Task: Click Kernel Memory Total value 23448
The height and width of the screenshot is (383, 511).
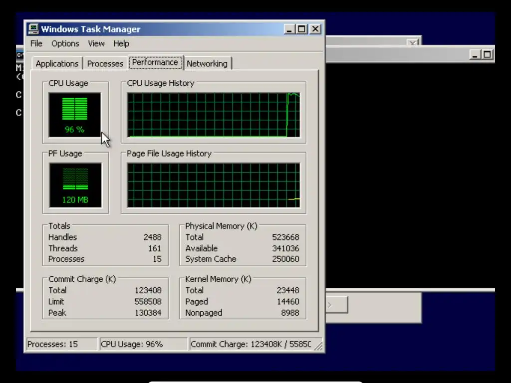Action: click(x=288, y=291)
